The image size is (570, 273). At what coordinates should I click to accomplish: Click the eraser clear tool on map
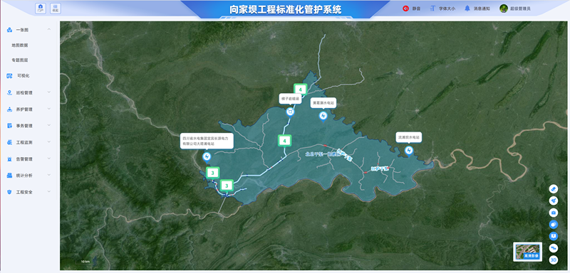(554, 189)
